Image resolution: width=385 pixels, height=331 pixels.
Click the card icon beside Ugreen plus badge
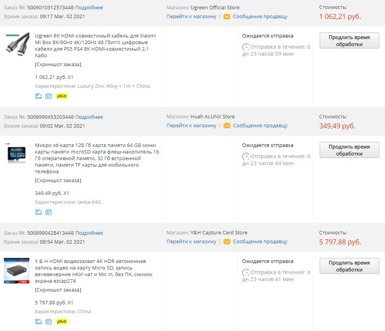click(49, 96)
